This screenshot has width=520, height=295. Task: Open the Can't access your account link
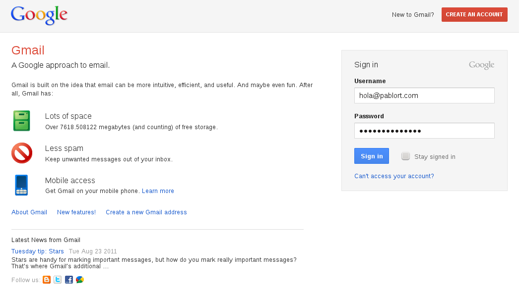click(394, 176)
